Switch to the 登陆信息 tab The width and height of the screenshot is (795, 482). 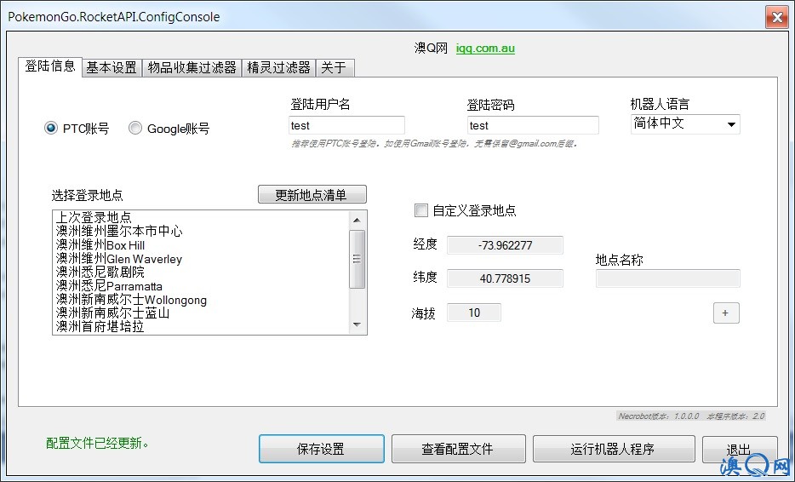[50, 66]
